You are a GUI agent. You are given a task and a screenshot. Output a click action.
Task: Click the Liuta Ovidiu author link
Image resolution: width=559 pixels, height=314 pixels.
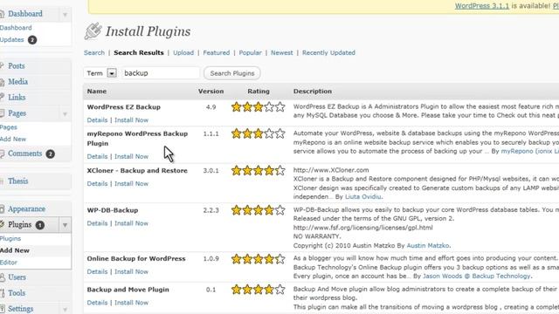coord(363,196)
